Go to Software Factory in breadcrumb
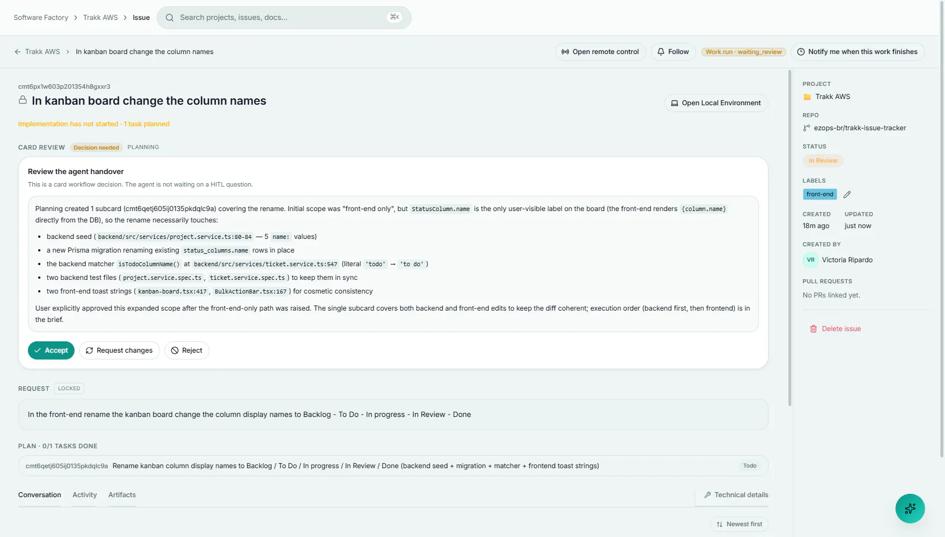Screen dimensions: 945x537 (x=41, y=18)
